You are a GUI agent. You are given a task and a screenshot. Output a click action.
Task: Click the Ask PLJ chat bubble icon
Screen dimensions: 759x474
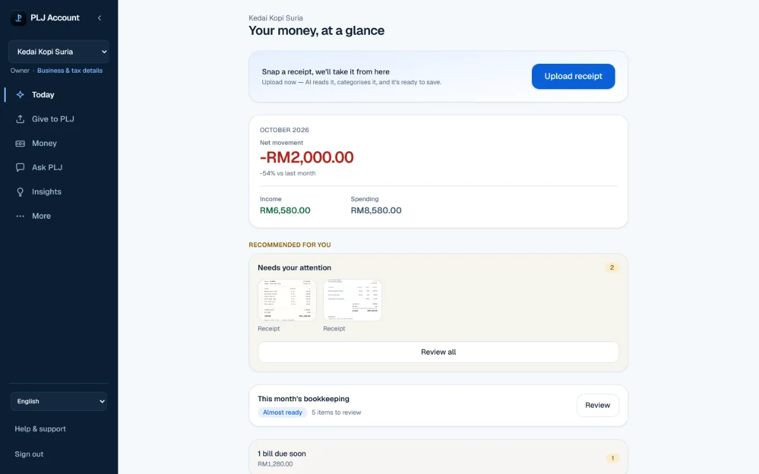20,167
